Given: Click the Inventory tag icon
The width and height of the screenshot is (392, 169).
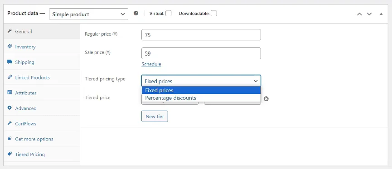Looking at the screenshot, I should click(10, 47).
